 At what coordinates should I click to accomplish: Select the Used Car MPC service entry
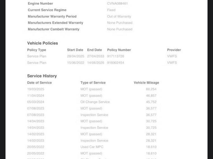point(92,147)
